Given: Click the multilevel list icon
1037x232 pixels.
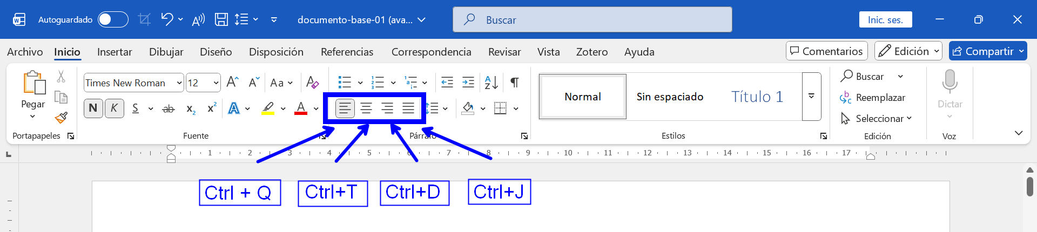Looking at the screenshot, I should pos(411,82).
